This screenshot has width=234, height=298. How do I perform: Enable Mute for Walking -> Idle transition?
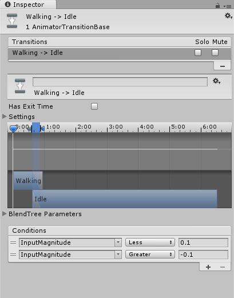[x=215, y=53]
